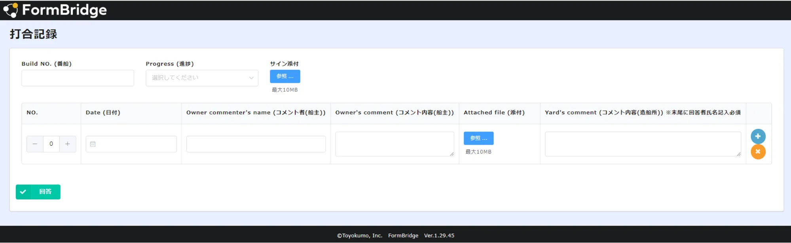Remove the row with orange X icon

[x=758, y=152]
